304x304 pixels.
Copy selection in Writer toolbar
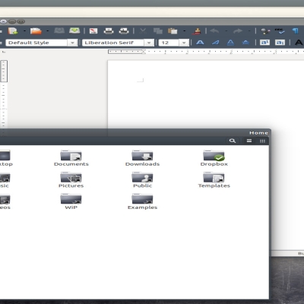click(158, 31)
